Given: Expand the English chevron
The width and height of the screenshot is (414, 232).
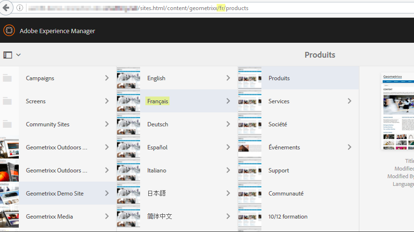Looking at the screenshot, I should [228, 78].
